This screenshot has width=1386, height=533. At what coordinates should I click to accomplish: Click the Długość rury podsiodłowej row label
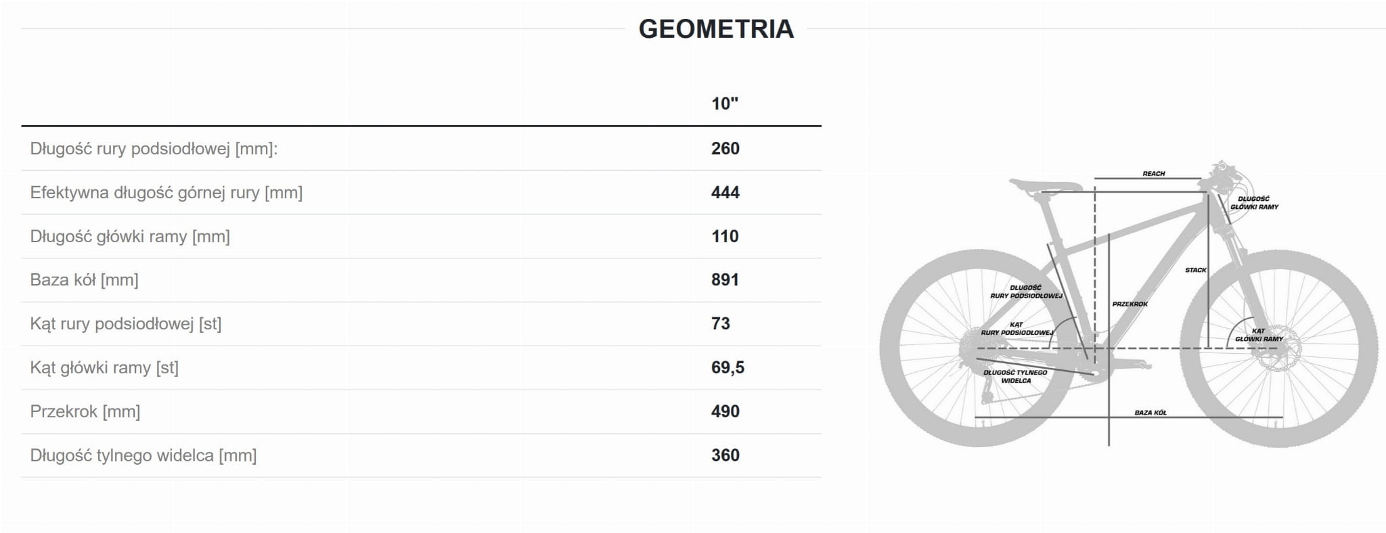(154, 149)
